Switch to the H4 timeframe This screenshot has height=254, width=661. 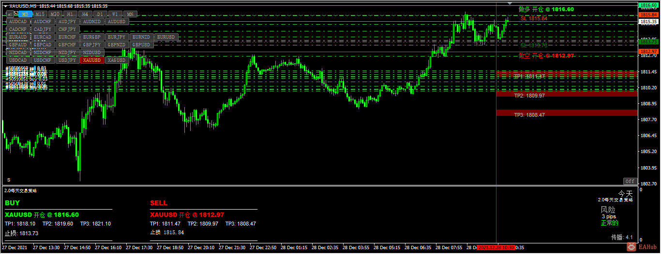pos(85,14)
